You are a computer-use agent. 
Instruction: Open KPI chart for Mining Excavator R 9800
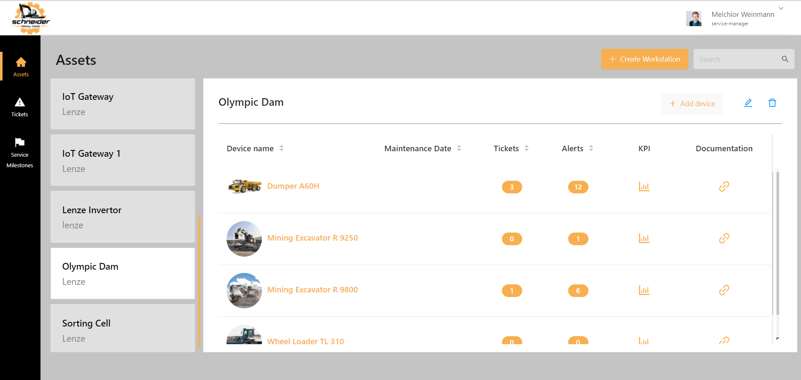pos(644,290)
